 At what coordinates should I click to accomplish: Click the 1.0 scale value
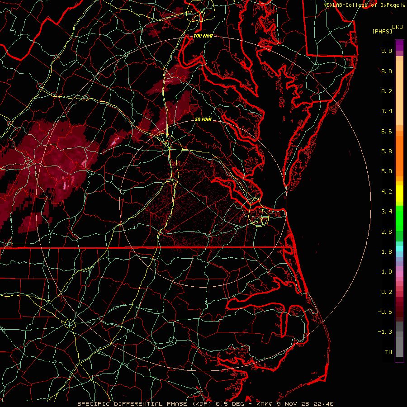pyautogui.click(x=387, y=272)
